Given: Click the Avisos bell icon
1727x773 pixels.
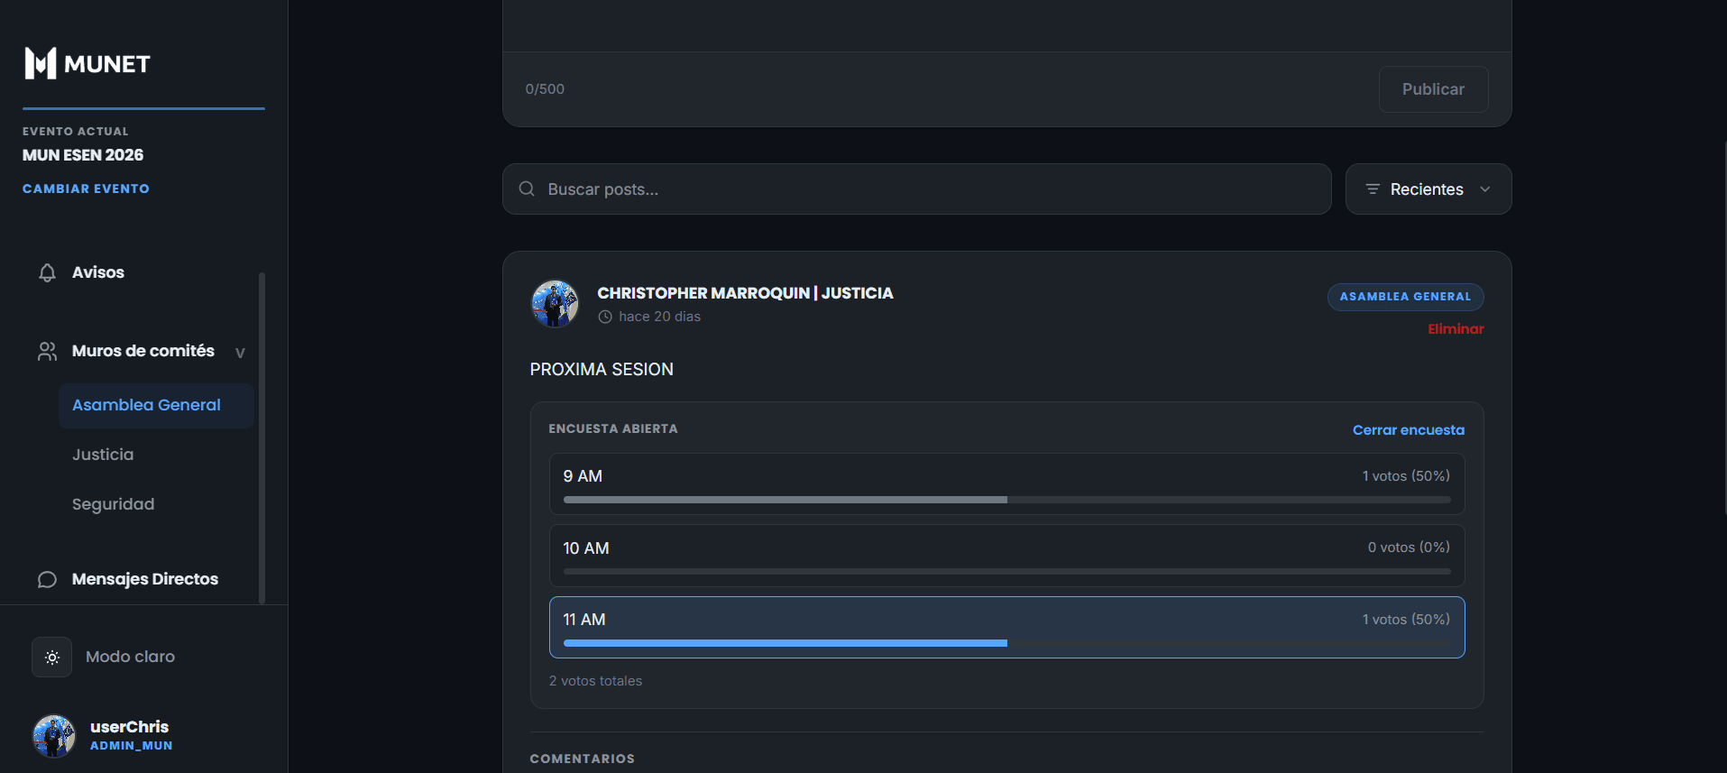Looking at the screenshot, I should tap(48, 272).
